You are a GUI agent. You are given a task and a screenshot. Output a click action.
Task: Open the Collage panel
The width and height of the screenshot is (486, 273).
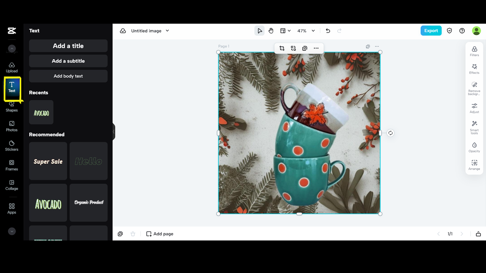pyautogui.click(x=12, y=185)
